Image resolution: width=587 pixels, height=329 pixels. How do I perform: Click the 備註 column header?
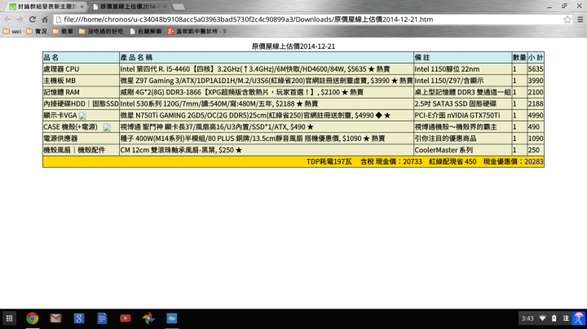coord(462,58)
